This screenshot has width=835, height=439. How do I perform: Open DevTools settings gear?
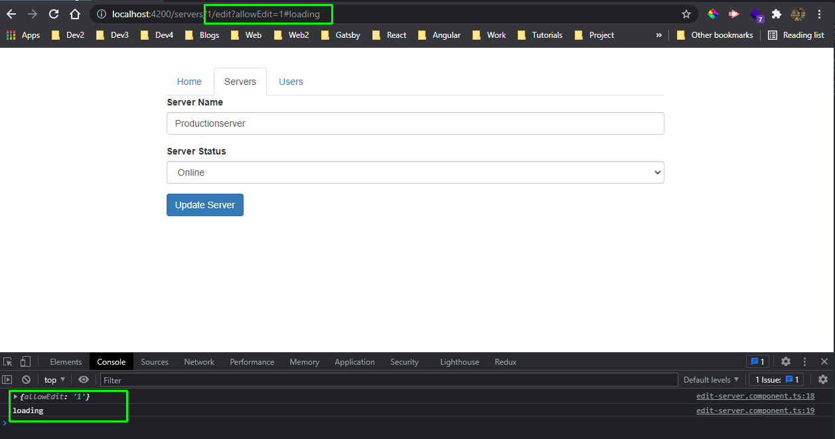coord(786,361)
